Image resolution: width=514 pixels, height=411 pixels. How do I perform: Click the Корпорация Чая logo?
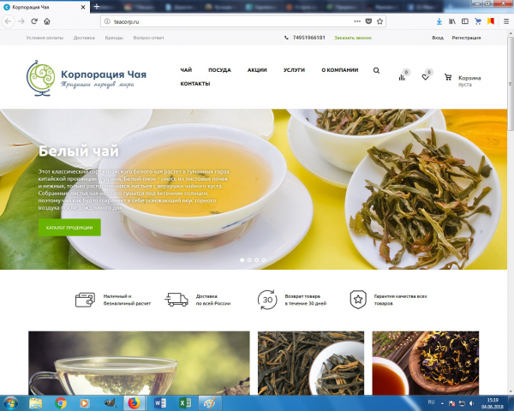[x=87, y=78]
